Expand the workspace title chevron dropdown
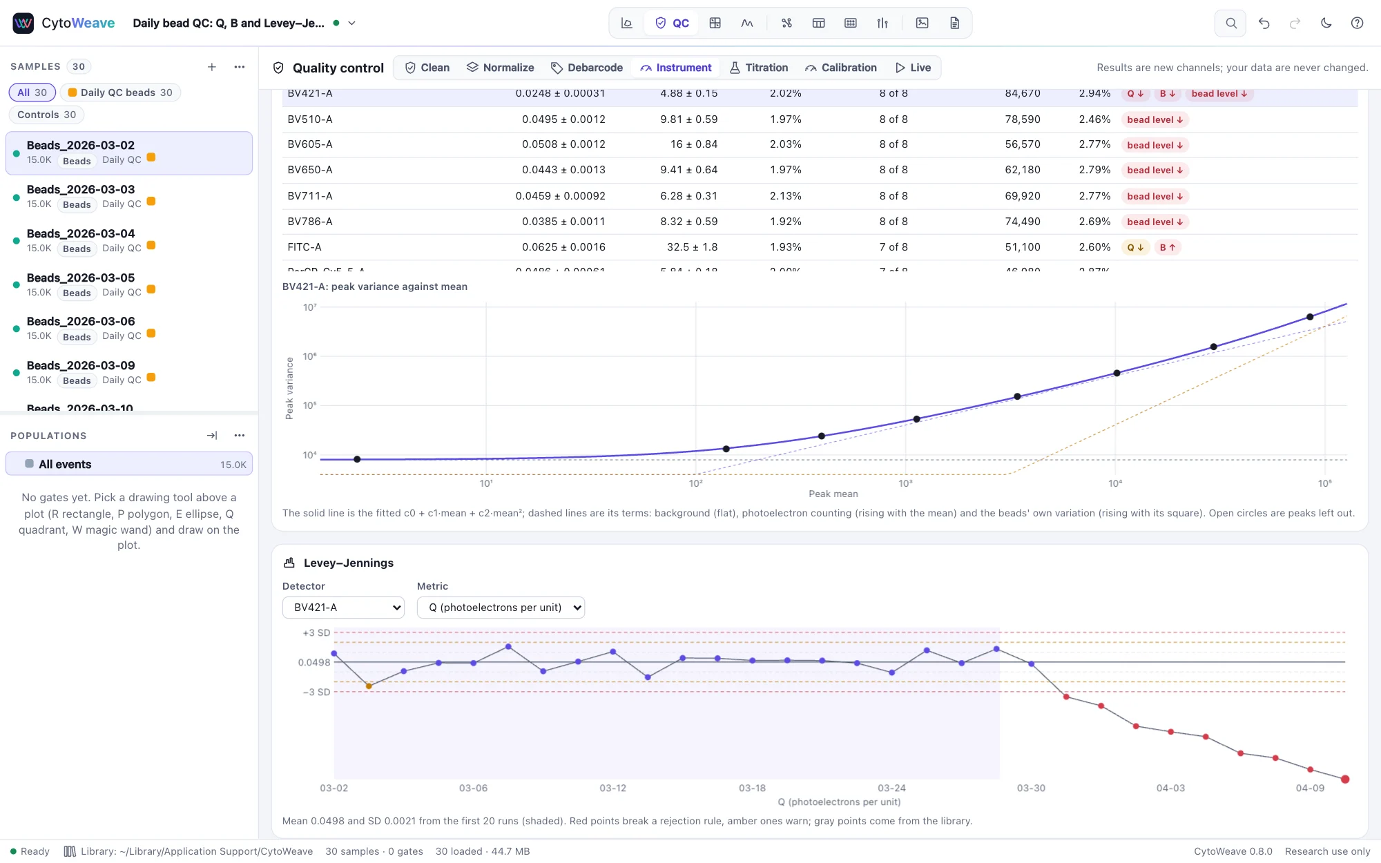 tap(351, 23)
